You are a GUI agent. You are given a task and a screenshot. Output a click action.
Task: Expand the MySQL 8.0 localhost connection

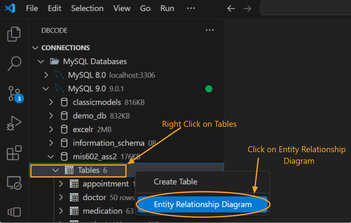[x=46, y=75]
